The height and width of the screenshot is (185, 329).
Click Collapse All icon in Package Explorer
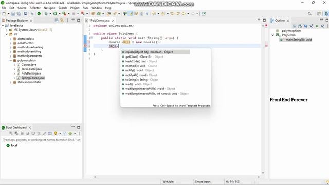[x=57, y=21]
